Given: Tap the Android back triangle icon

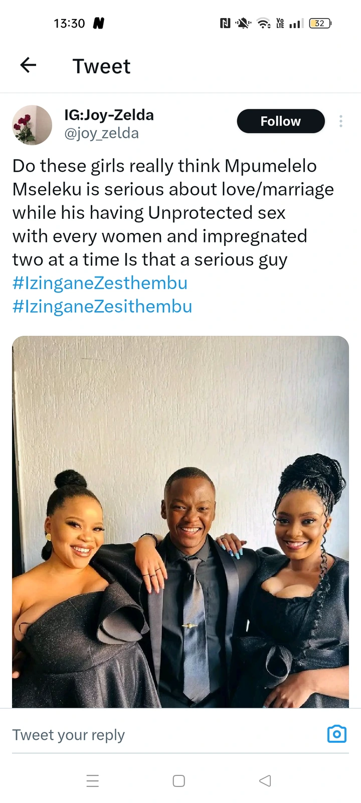Looking at the screenshot, I should click(x=265, y=781).
